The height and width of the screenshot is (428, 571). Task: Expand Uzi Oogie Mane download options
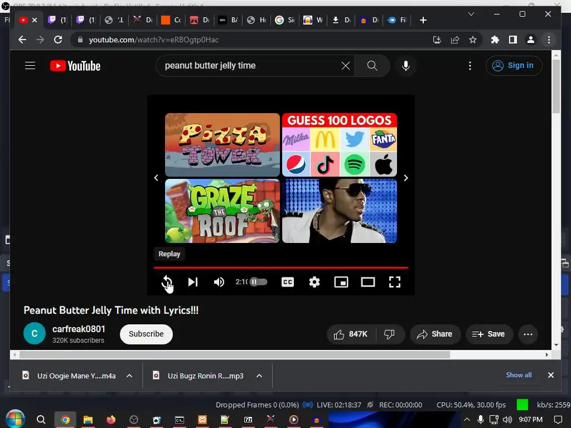pyautogui.click(x=129, y=376)
